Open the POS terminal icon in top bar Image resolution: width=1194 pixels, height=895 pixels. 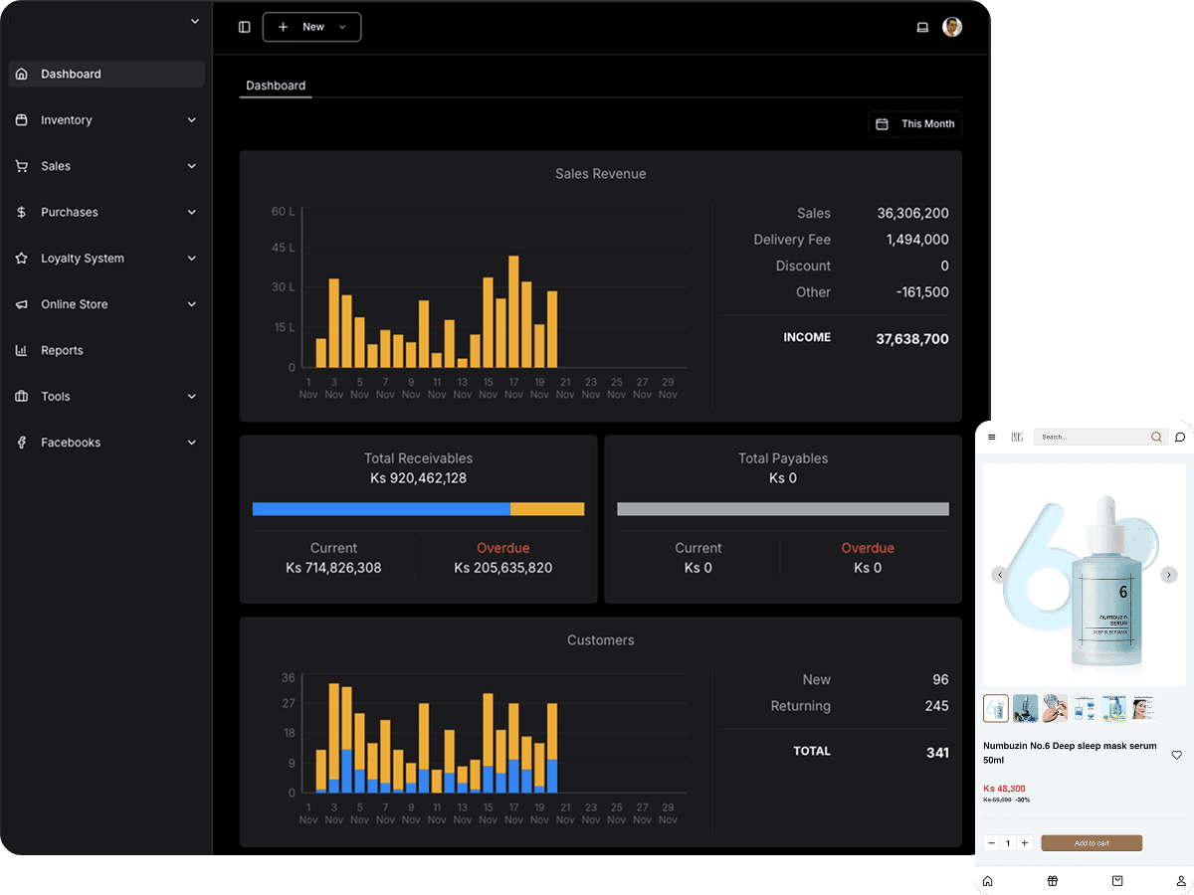[921, 27]
